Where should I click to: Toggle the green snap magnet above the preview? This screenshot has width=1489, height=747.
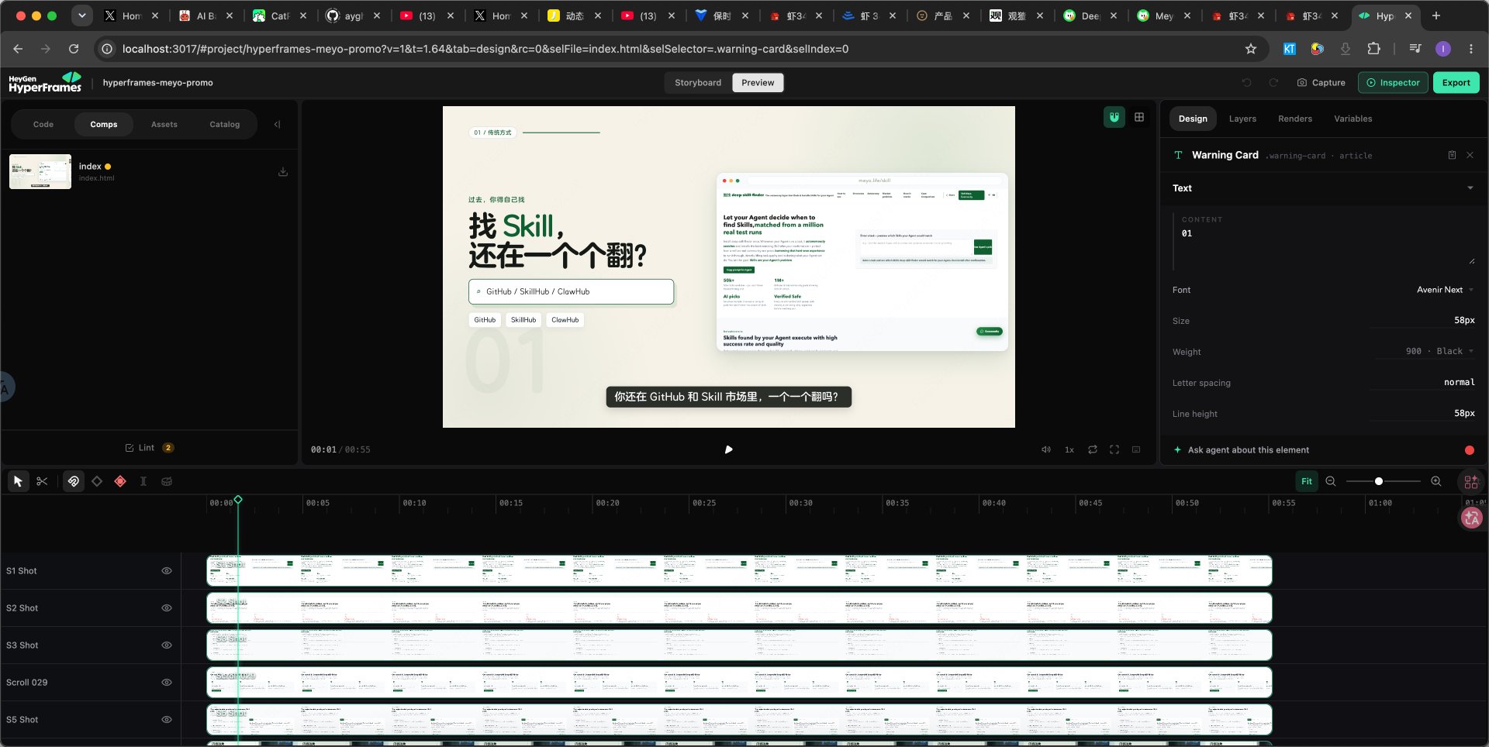pyautogui.click(x=1114, y=118)
